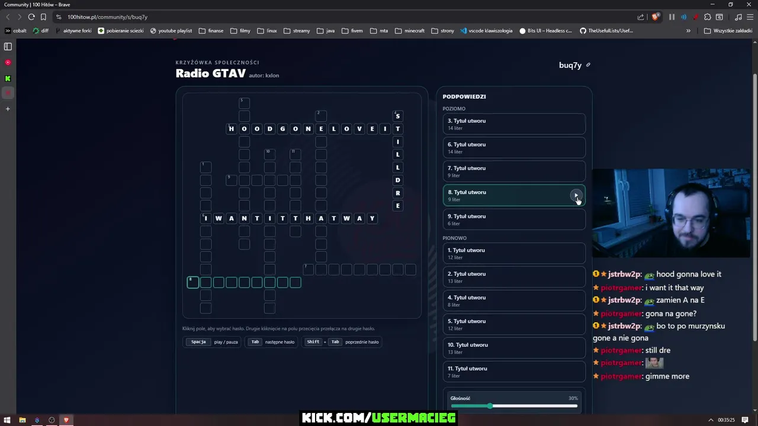Image resolution: width=758 pixels, height=426 pixels.
Task: Select horizontal clue 9, 6 liter
Action: [x=514, y=220]
